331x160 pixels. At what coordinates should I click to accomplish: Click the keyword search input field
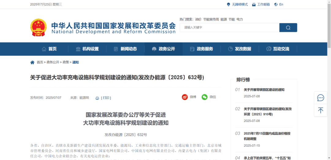click(229, 28)
